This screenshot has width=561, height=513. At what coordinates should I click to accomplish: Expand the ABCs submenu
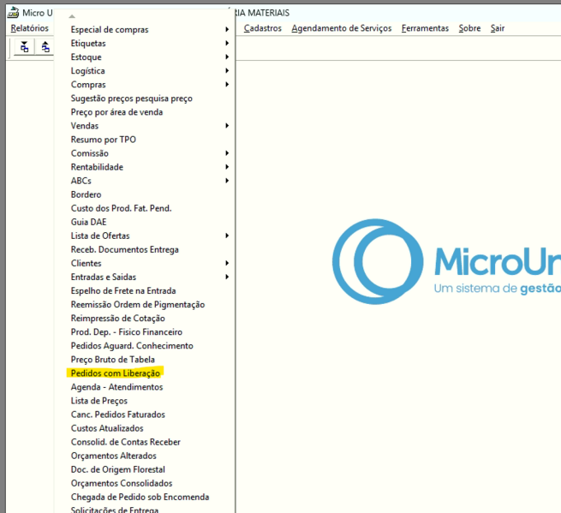click(x=145, y=181)
